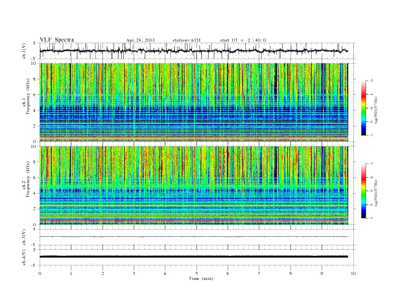Image resolution: width=398 pixels, height=307 pixels.
Task: Click the ch.1 PSD color scale bar
Action: tap(363, 108)
